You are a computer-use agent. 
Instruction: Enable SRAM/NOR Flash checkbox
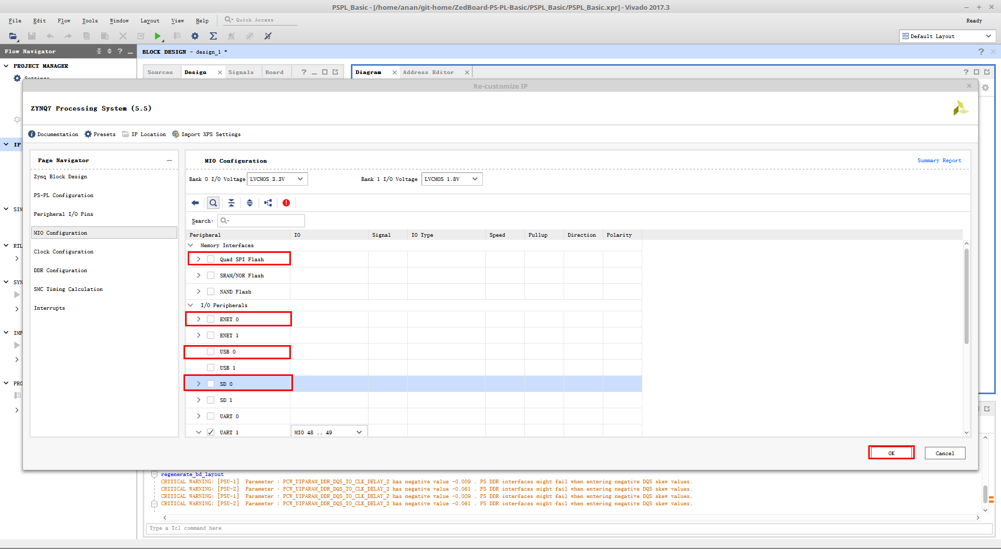[211, 275]
